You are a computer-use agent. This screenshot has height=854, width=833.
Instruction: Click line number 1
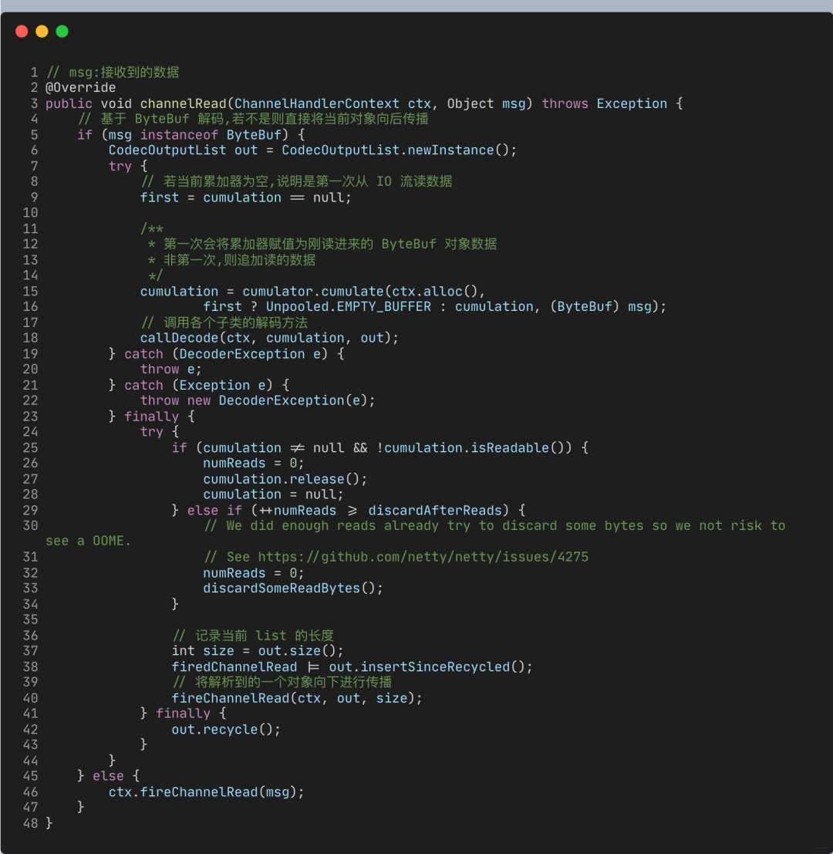click(x=34, y=73)
